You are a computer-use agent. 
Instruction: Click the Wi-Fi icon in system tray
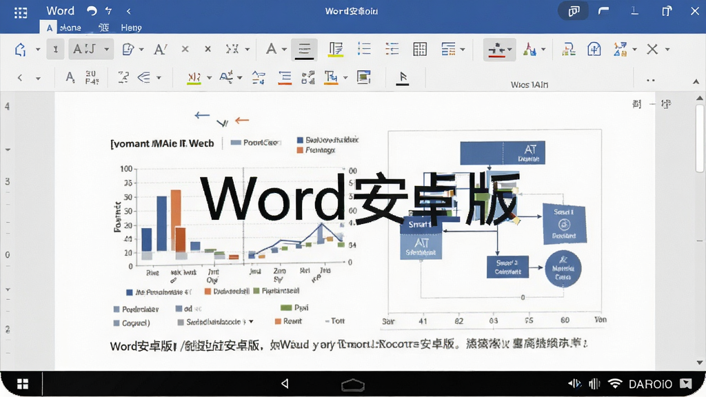click(x=614, y=383)
